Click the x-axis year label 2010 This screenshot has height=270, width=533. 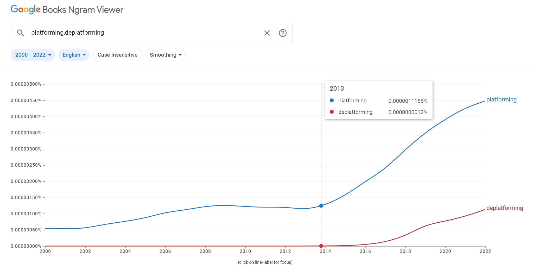point(245,251)
